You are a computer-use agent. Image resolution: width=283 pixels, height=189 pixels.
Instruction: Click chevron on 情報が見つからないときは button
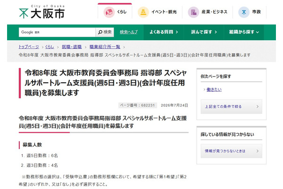[258, 151]
